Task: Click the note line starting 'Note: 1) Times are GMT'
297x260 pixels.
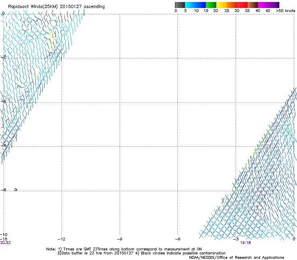Action: coord(124,249)
